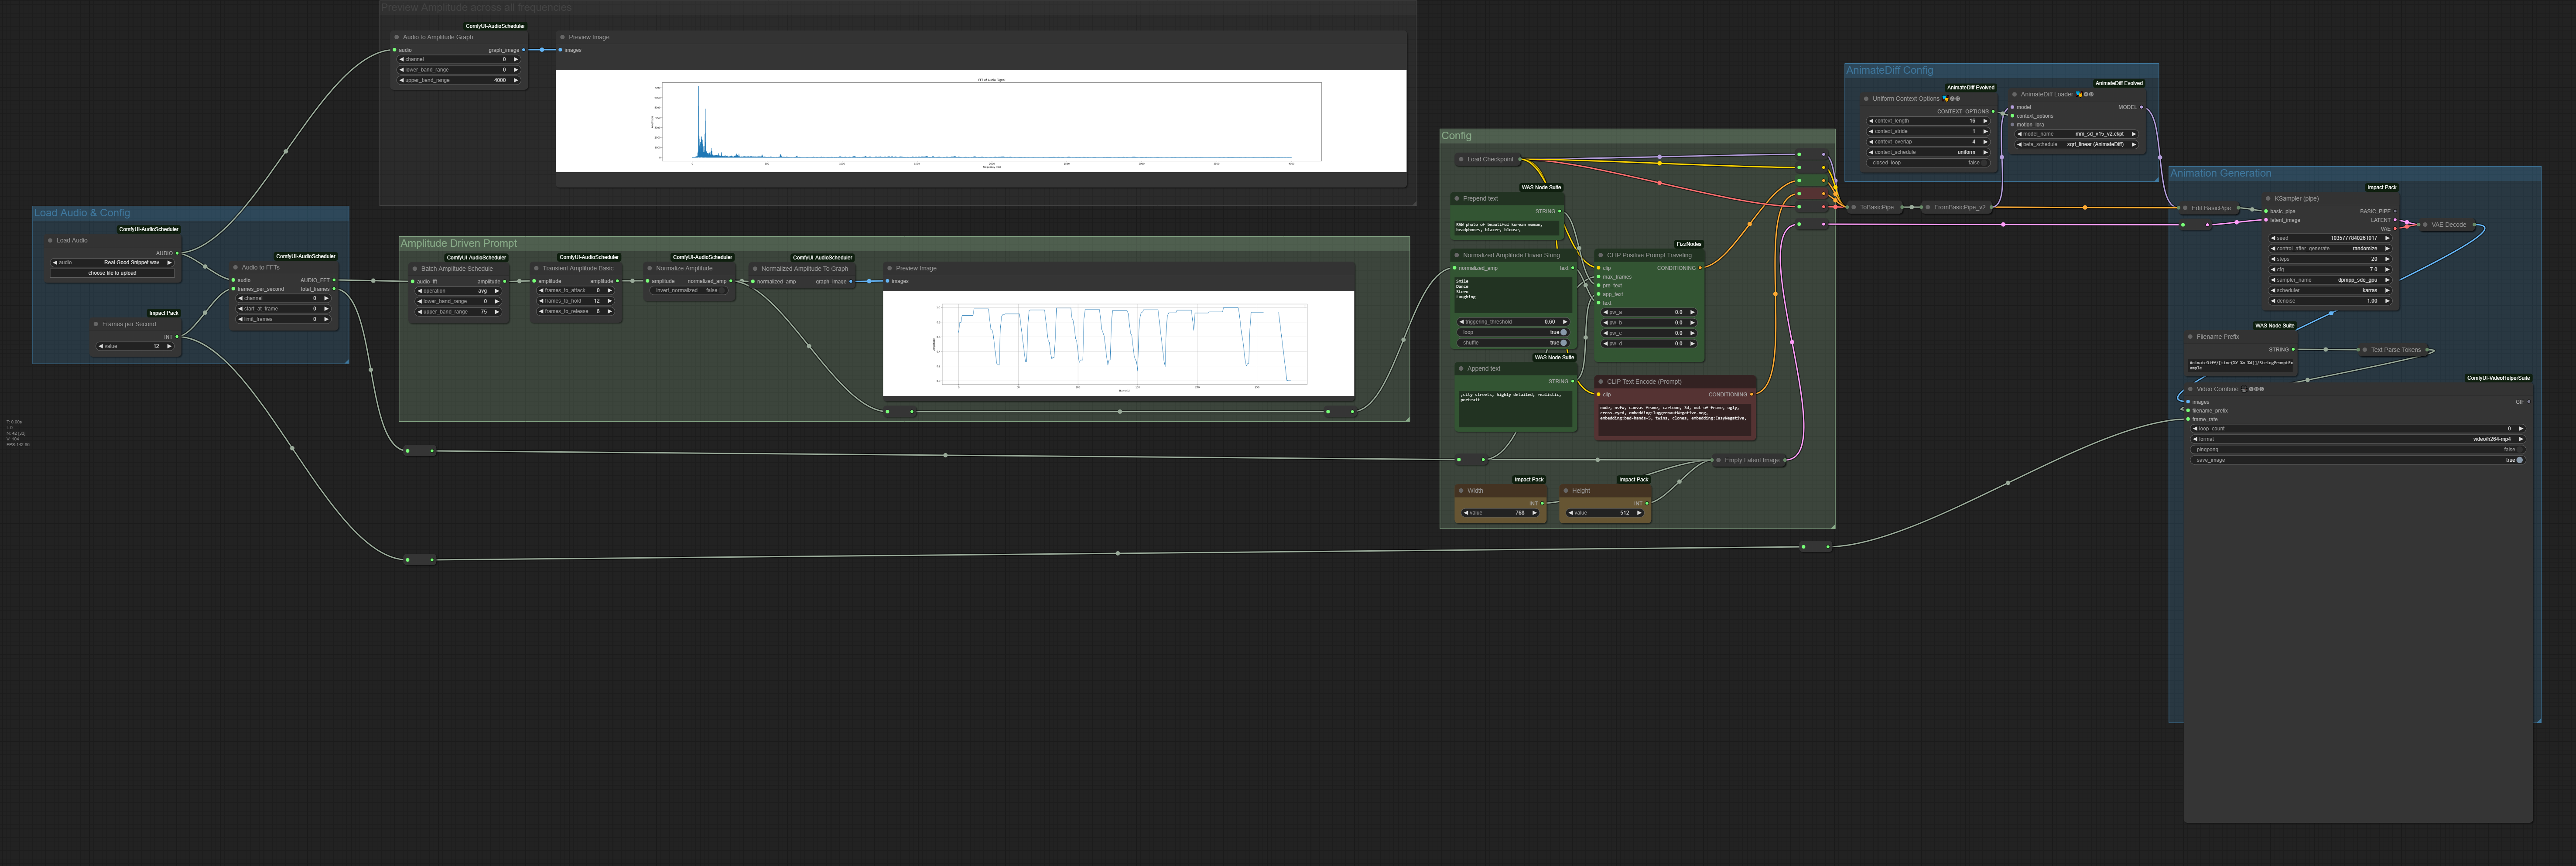The height and width of the screenshot is (866, 2576).
Task: Toggle the shuffle switch in Amplitude Driven String
Action: pos(1563,343)
